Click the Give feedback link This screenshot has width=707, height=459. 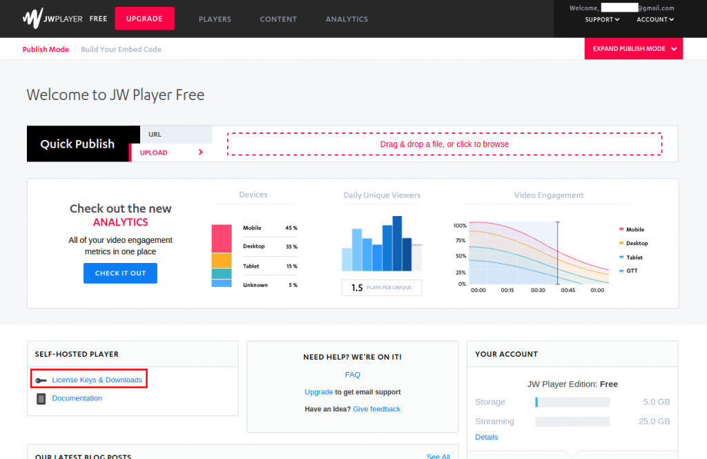(x=376, y=409)
